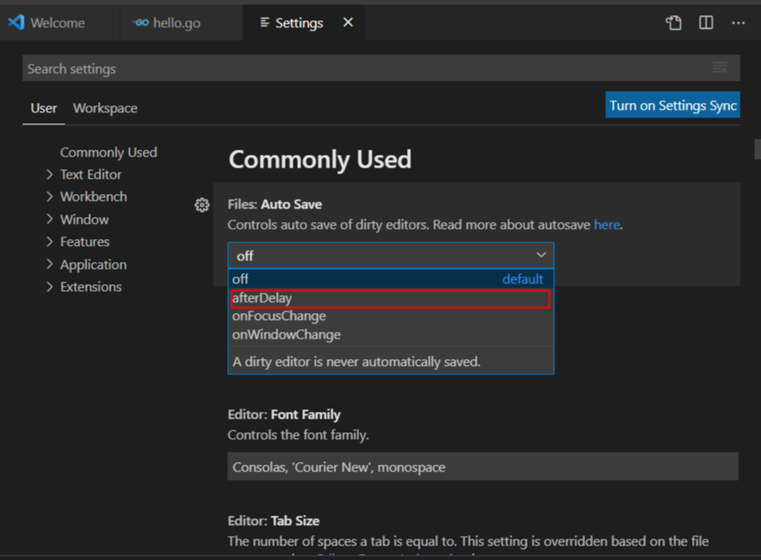The image size is (761, 560).
Task: Click the Font Family text field
Action: click(483, 467)
